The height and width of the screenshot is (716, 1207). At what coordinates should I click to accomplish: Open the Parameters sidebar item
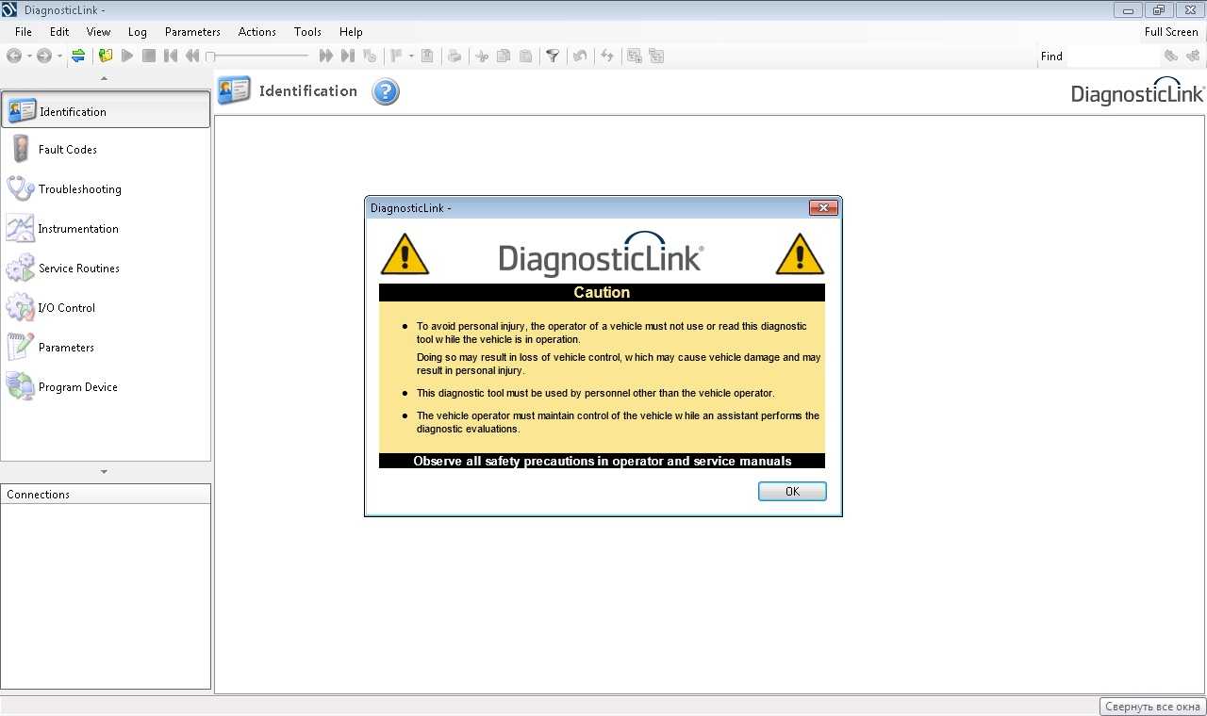pyautogui.click(x=66, y=348)
